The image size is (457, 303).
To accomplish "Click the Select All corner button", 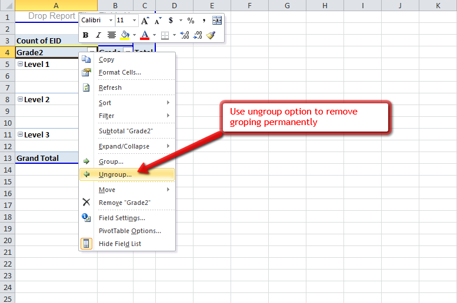I will coord(7,5).
